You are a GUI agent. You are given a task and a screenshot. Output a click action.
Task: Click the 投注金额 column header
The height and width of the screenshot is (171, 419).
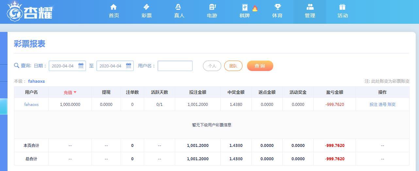(x=198, y=92)
